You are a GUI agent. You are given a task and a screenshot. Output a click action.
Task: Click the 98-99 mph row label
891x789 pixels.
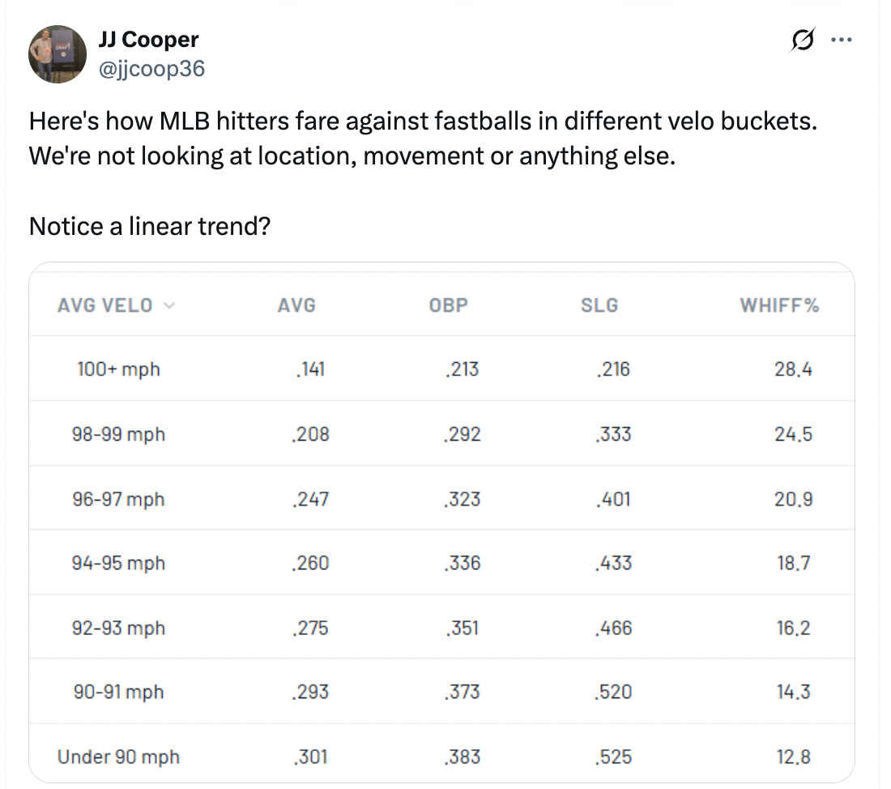(118, 434)
